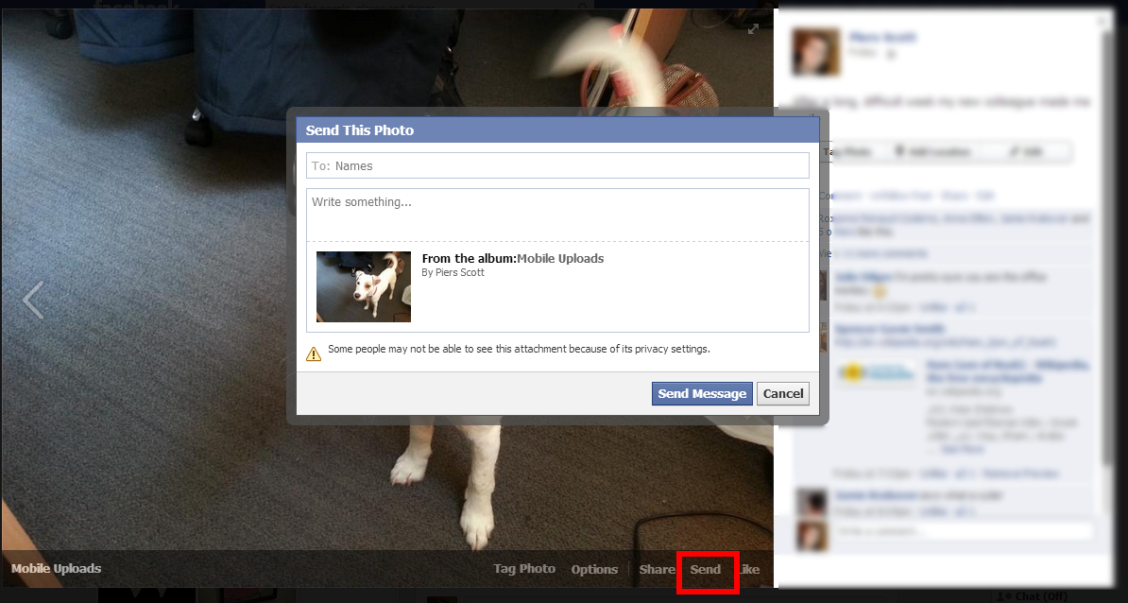
Task: Click the dog photo thumbnail in dialog
Action: (364, 286)
